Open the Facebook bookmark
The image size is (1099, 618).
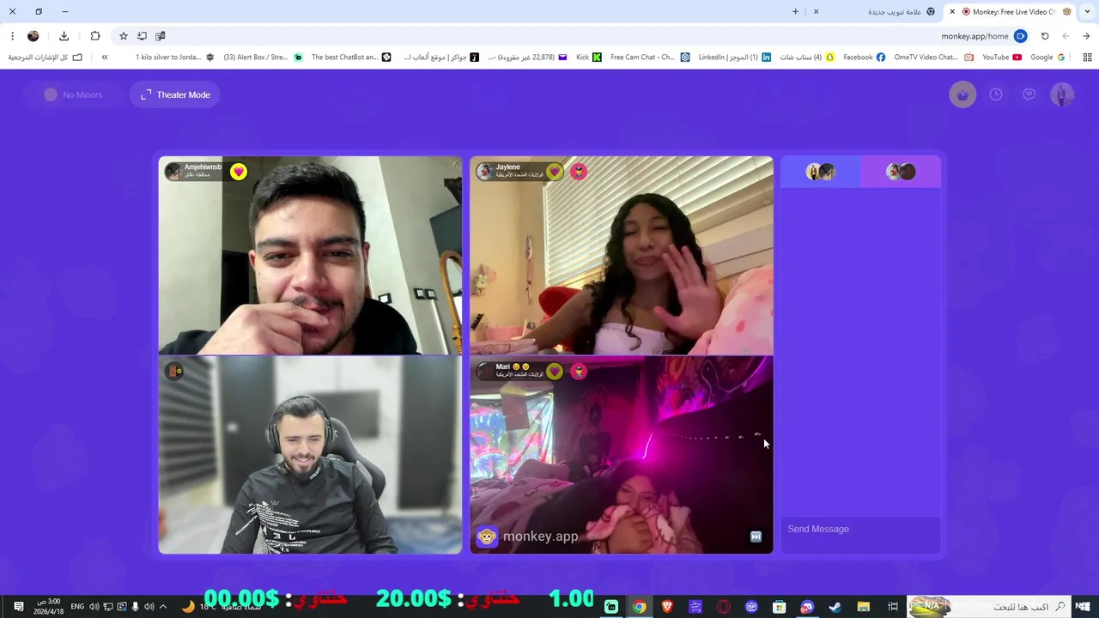(x=864, y=58)
